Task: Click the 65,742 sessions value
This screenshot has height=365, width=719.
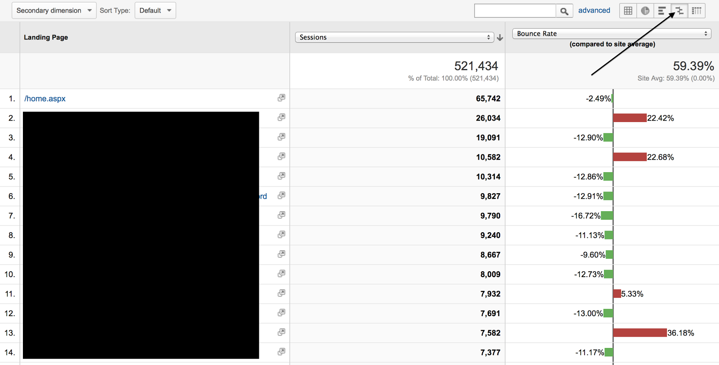Action: [488, 99]
